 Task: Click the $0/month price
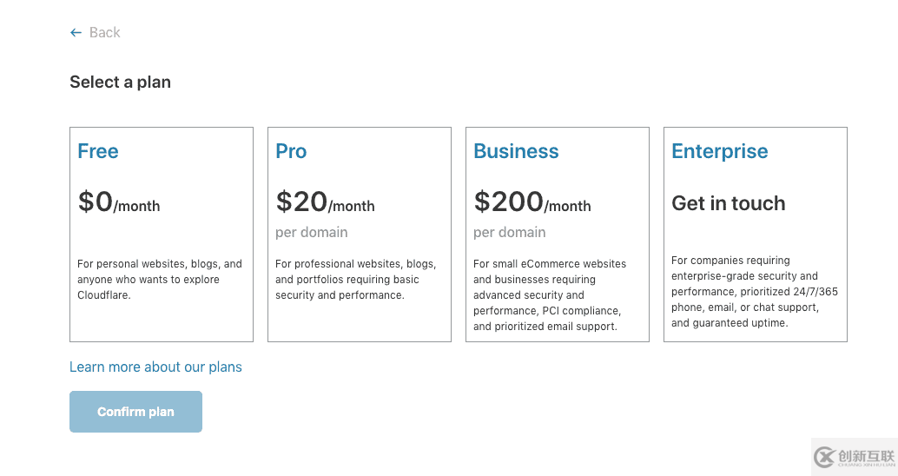[119, 202]
